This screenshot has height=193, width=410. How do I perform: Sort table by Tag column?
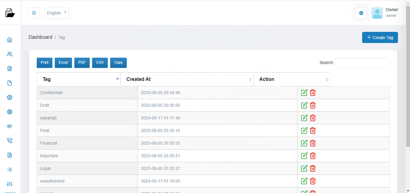tap(79, 79)
